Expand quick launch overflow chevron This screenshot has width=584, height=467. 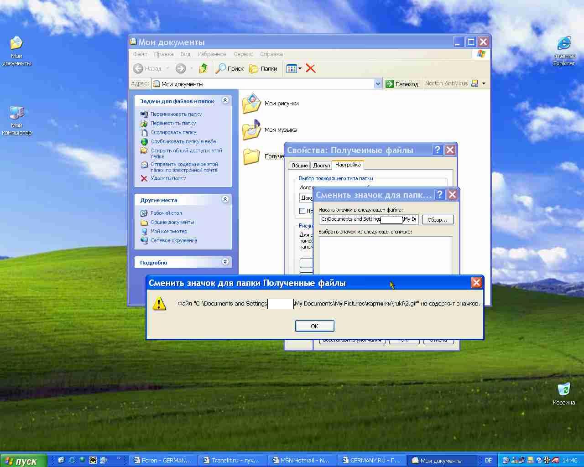[x=119, y=458]
